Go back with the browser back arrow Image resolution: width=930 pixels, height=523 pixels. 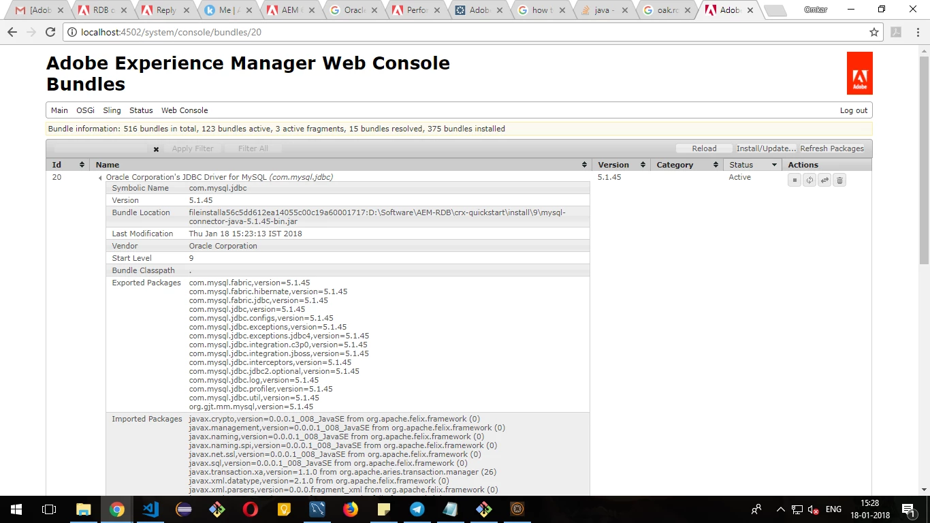pyautogui.click(x=12, y=32)
